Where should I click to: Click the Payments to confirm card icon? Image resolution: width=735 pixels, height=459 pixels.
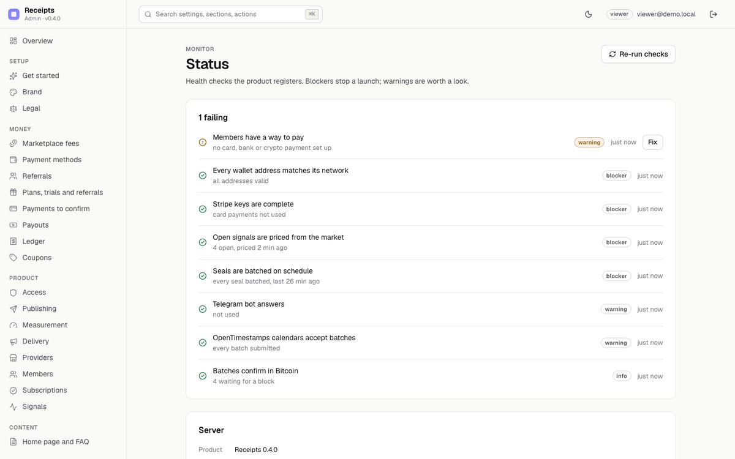13,209
